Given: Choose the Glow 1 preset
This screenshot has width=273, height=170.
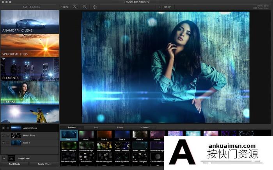Looking at the screenshot, I should pos(69,136).
